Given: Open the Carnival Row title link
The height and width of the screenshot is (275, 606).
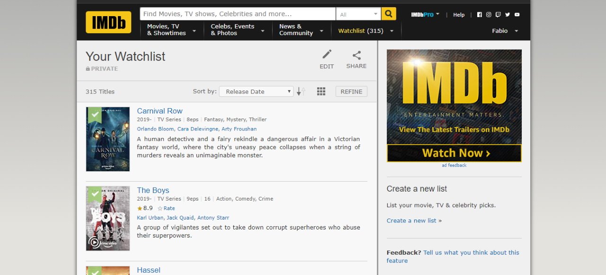Looking at the screenshot, I should (160, 111).
